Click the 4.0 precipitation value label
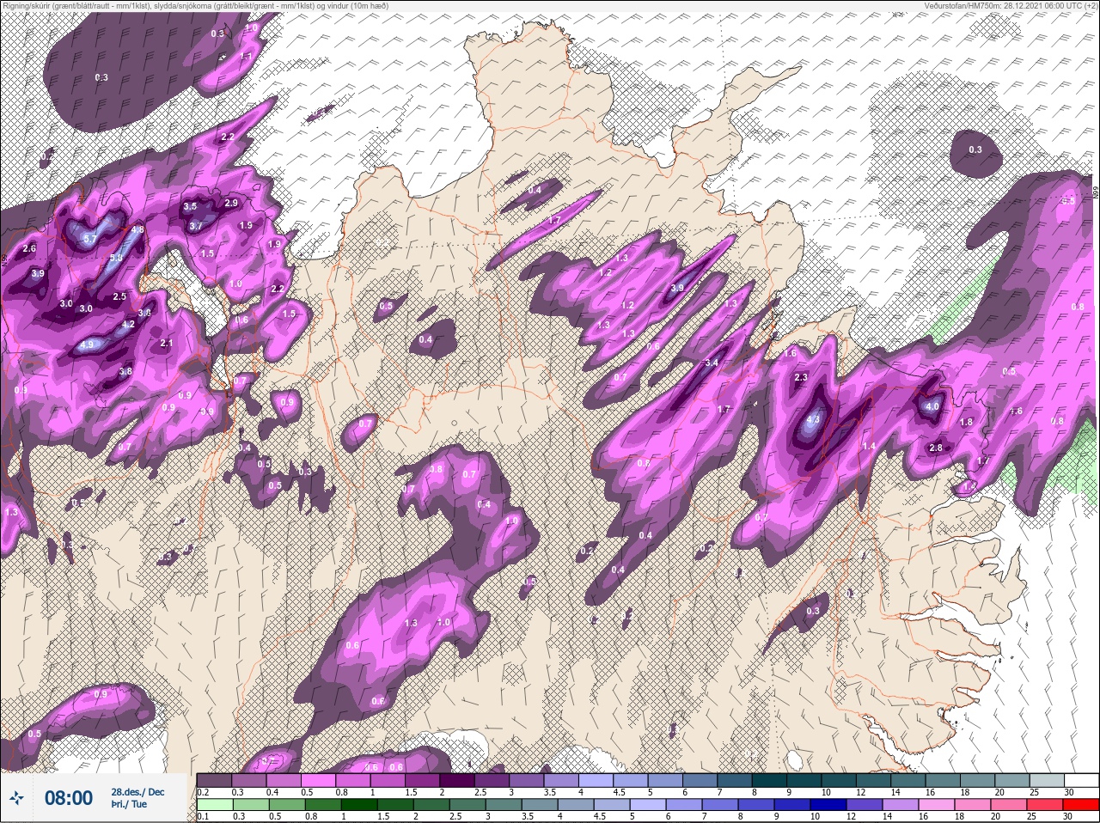1100x823 pixels. pos(932,406)
